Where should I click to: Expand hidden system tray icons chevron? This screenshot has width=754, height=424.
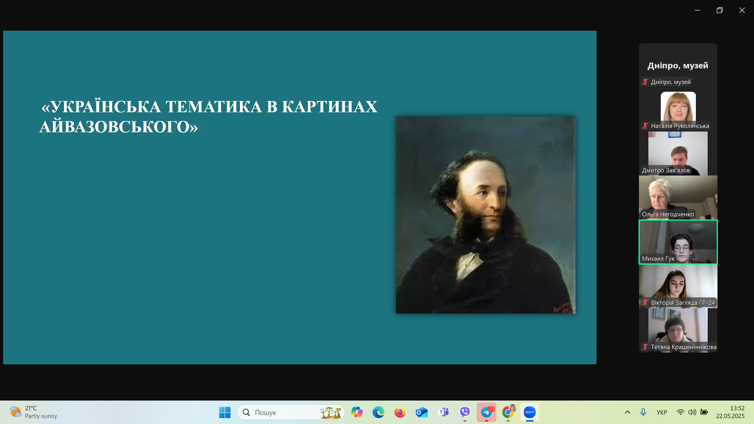click(x=628, y=412)
